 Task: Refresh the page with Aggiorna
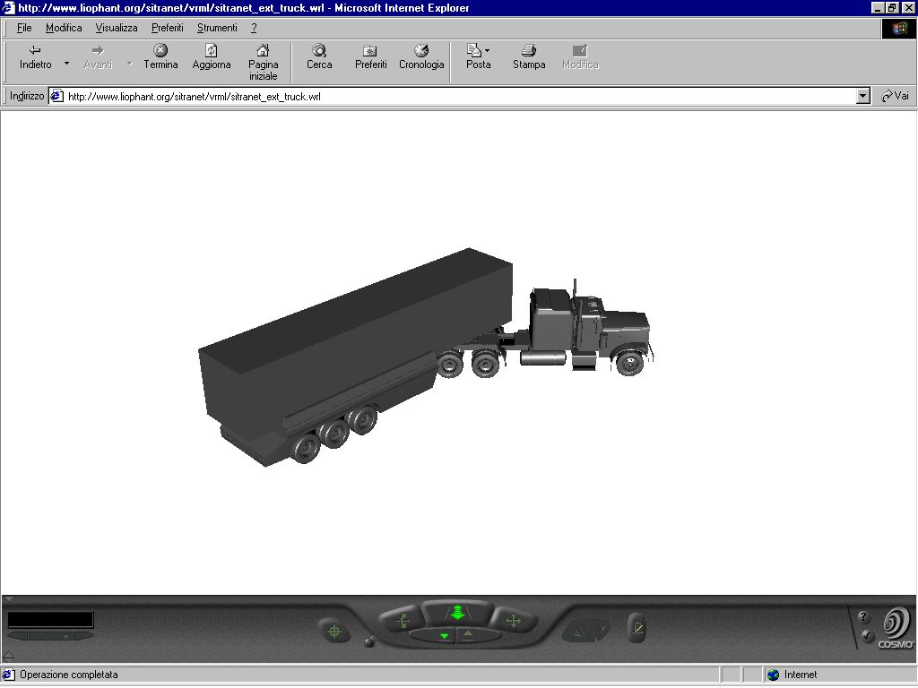pyautogui.click(x=212, y=57)
